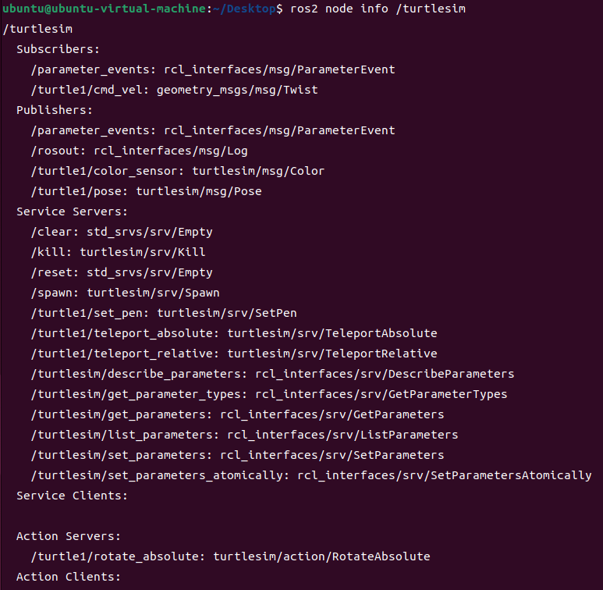This screenshot has height=590, width=603.
Task: Select the Subscribers heading line
Action: (58, 49)
